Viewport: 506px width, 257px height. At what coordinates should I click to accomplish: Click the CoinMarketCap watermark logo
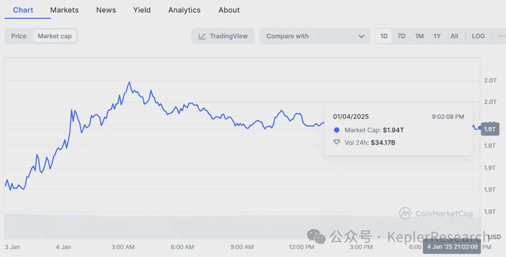[405, 213]
